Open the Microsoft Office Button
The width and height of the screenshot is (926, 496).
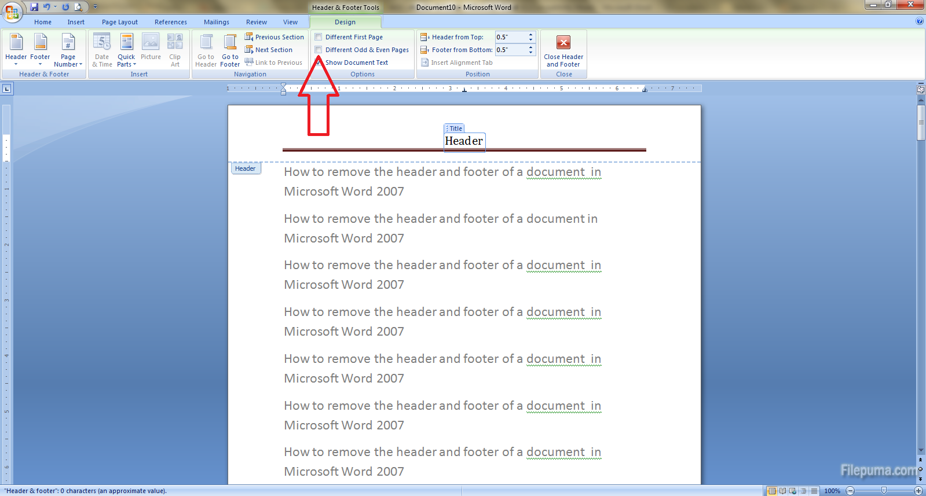click(x=12, y=11)
